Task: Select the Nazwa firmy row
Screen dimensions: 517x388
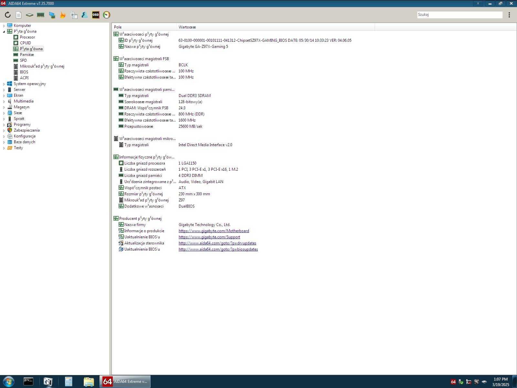Action: [174, 225]
